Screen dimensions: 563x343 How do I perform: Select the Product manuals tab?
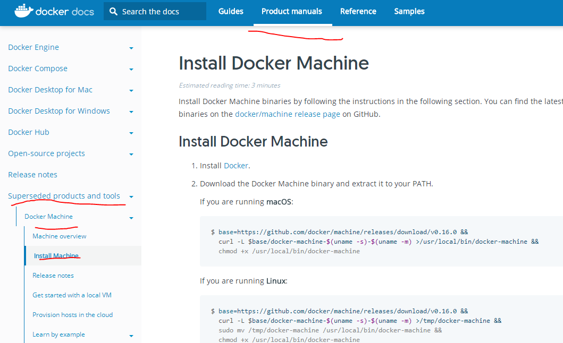tap(291, 12)
